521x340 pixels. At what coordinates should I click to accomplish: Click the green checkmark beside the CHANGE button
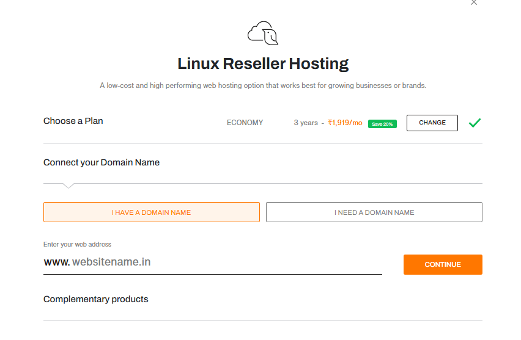[475, 123]
